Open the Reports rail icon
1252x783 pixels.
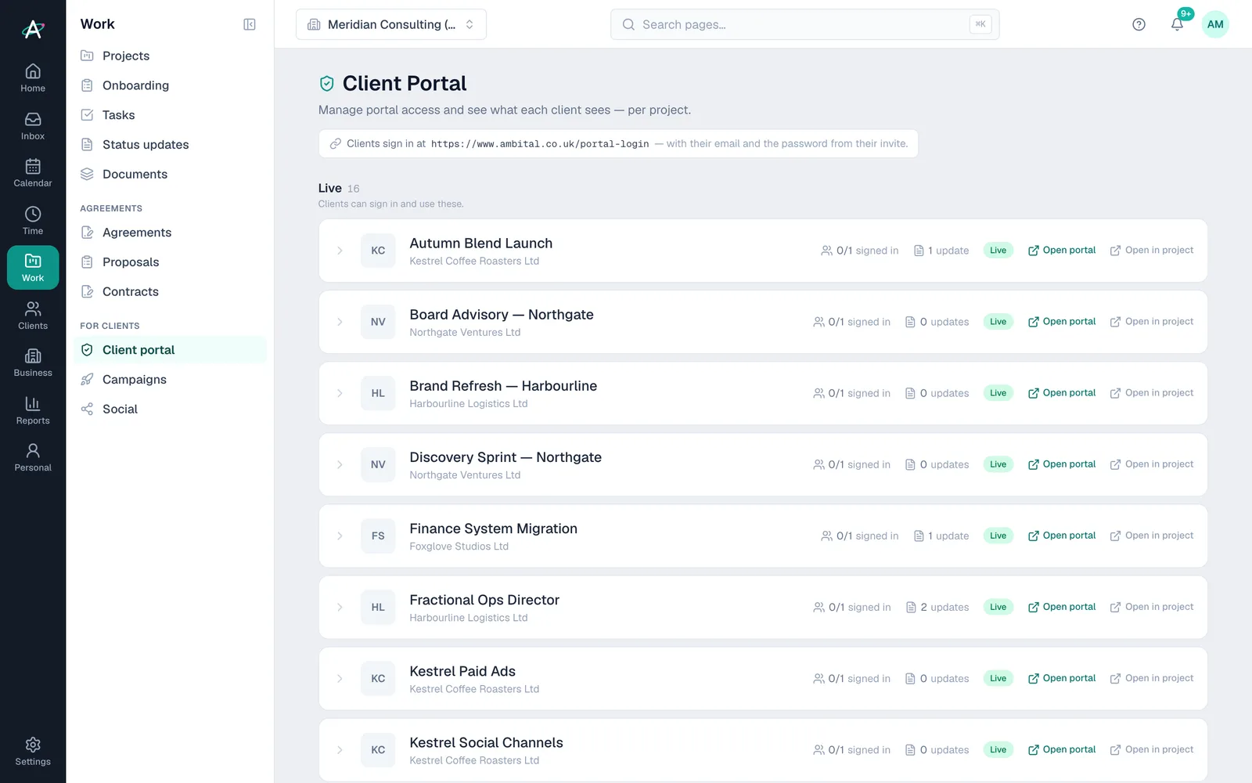(33, 410)
